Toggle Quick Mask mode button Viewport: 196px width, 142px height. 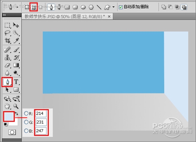point(12,132)
